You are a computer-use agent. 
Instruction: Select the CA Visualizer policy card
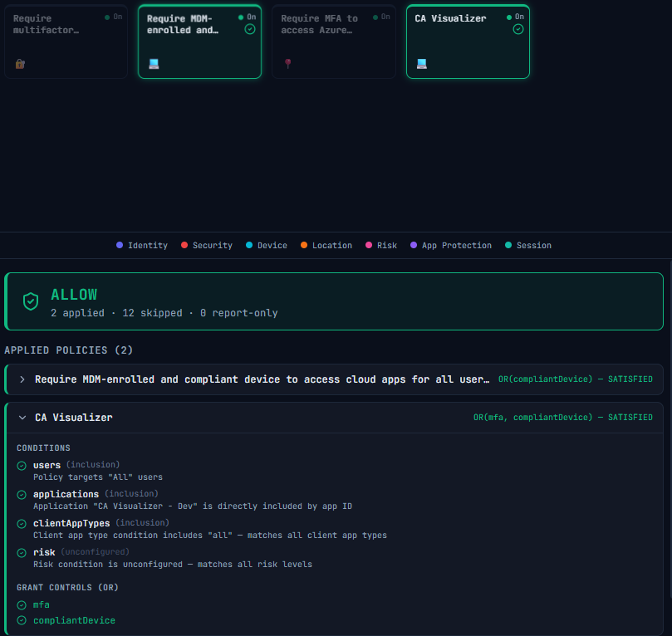(x=468, y=42)
